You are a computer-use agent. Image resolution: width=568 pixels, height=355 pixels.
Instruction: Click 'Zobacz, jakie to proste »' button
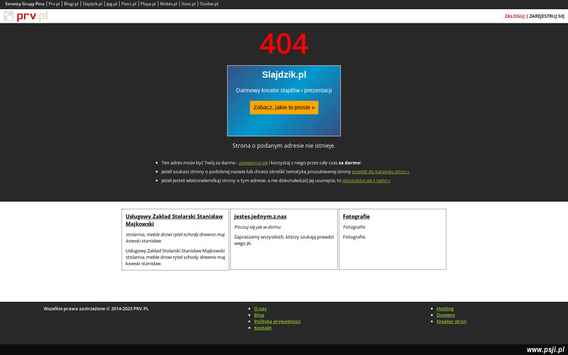pos(284,108)
